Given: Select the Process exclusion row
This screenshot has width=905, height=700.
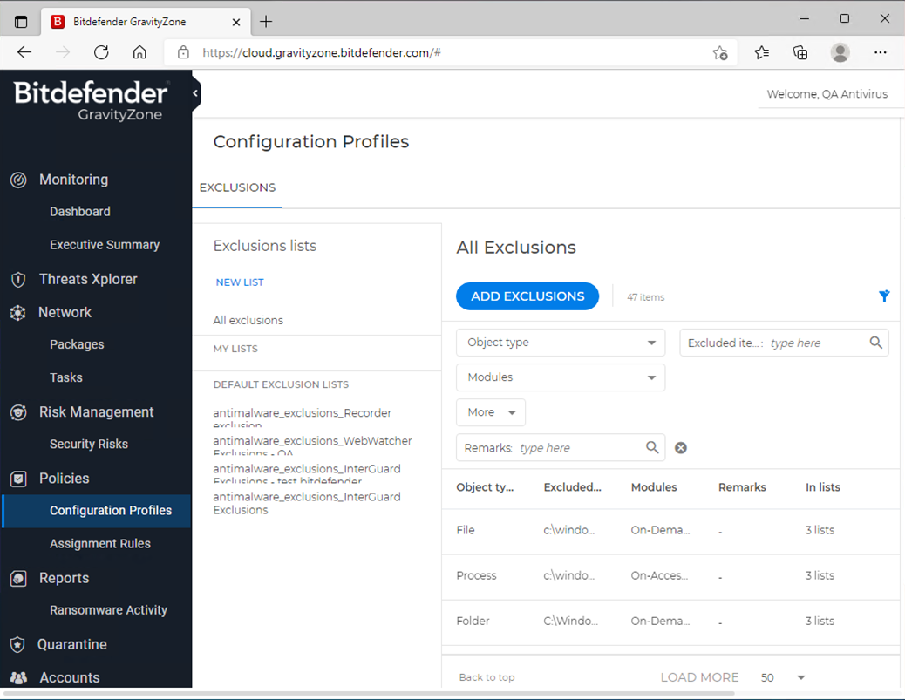Looking at the screenshot, I should coord(670,576).
